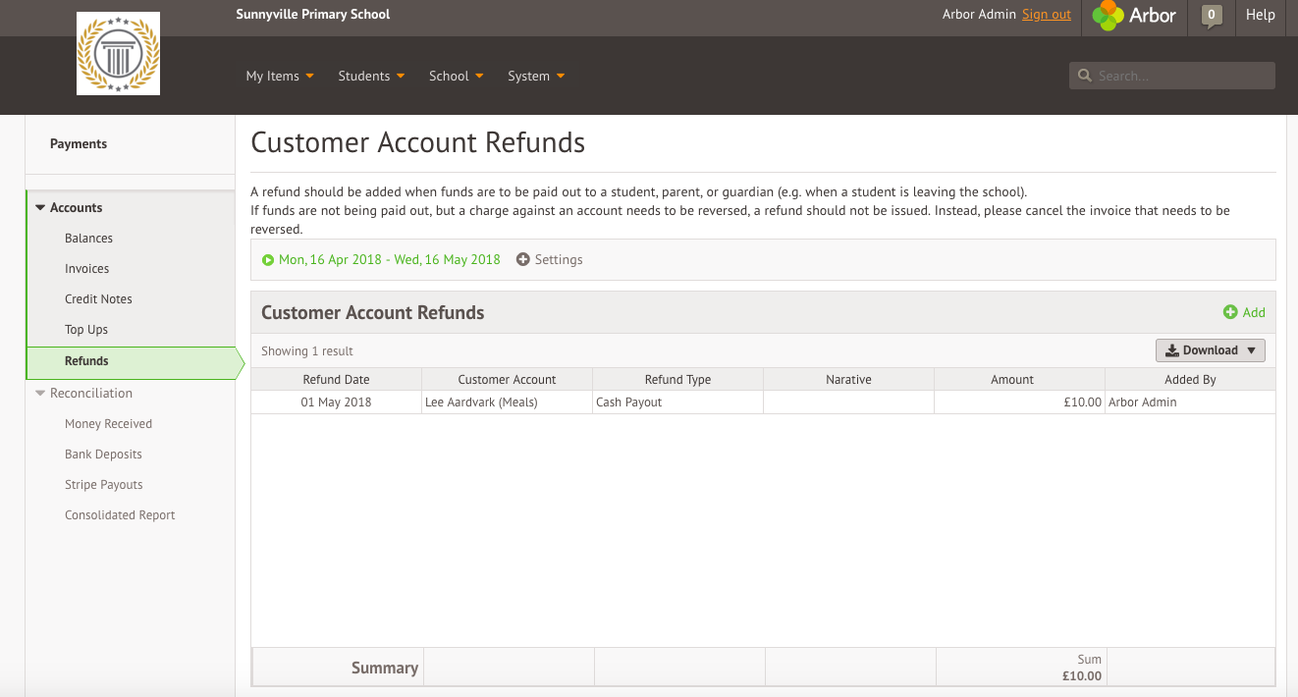Viewport: 1298px width, 697px height.
Task: Click into the Search field
Action: point(1172,76)
